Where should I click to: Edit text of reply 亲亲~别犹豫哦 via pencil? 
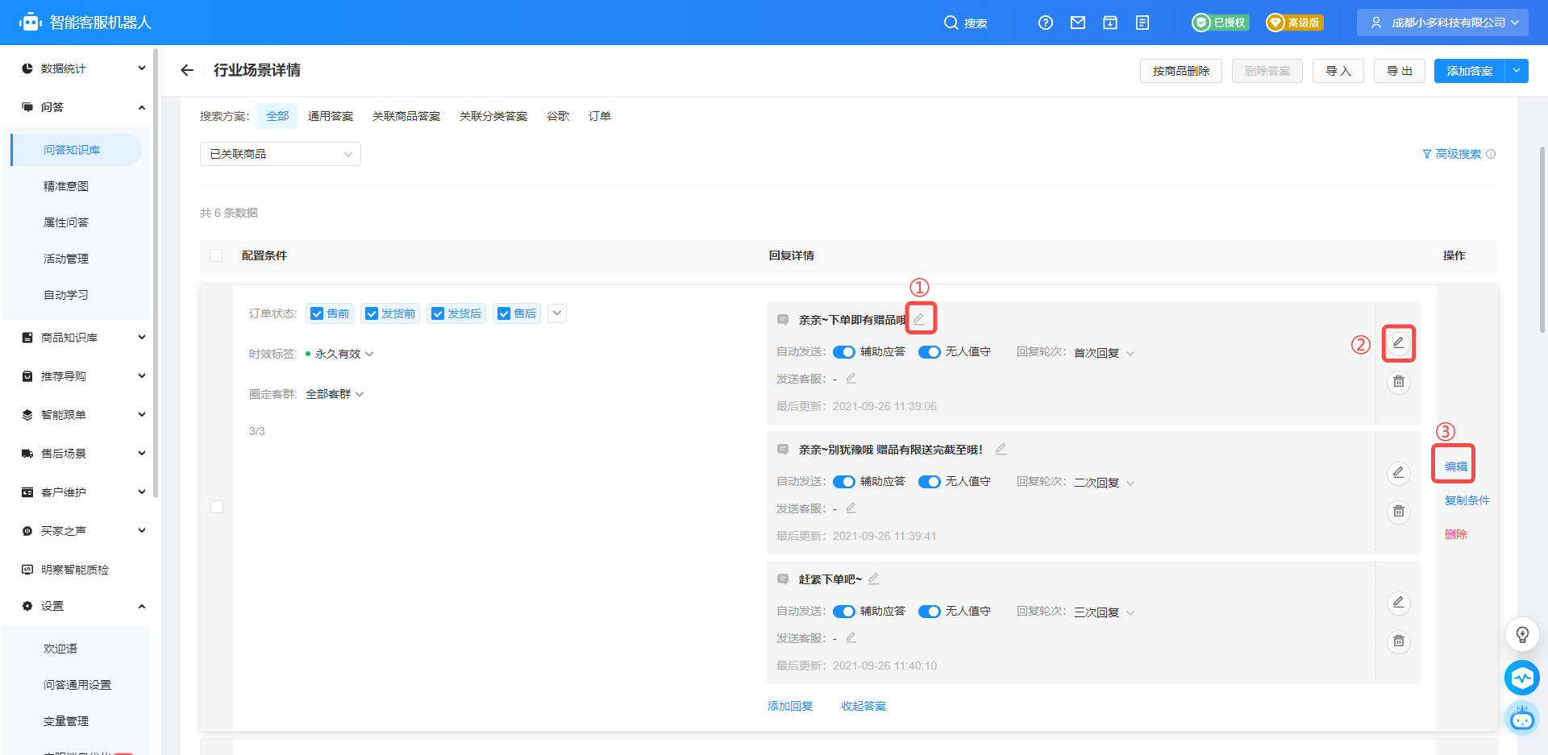[1001, 449]
